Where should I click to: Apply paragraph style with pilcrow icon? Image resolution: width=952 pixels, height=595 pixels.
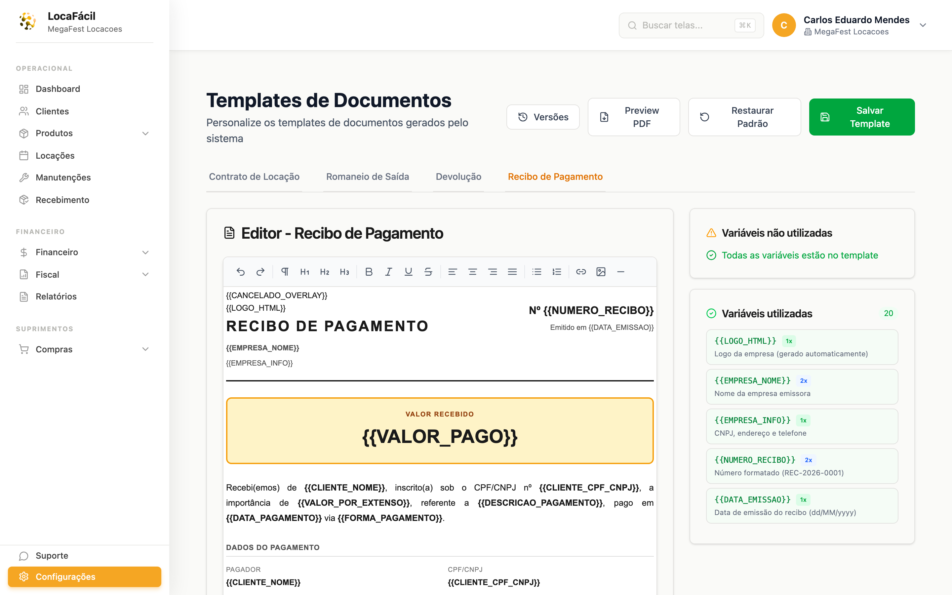[x=285, y=271]
